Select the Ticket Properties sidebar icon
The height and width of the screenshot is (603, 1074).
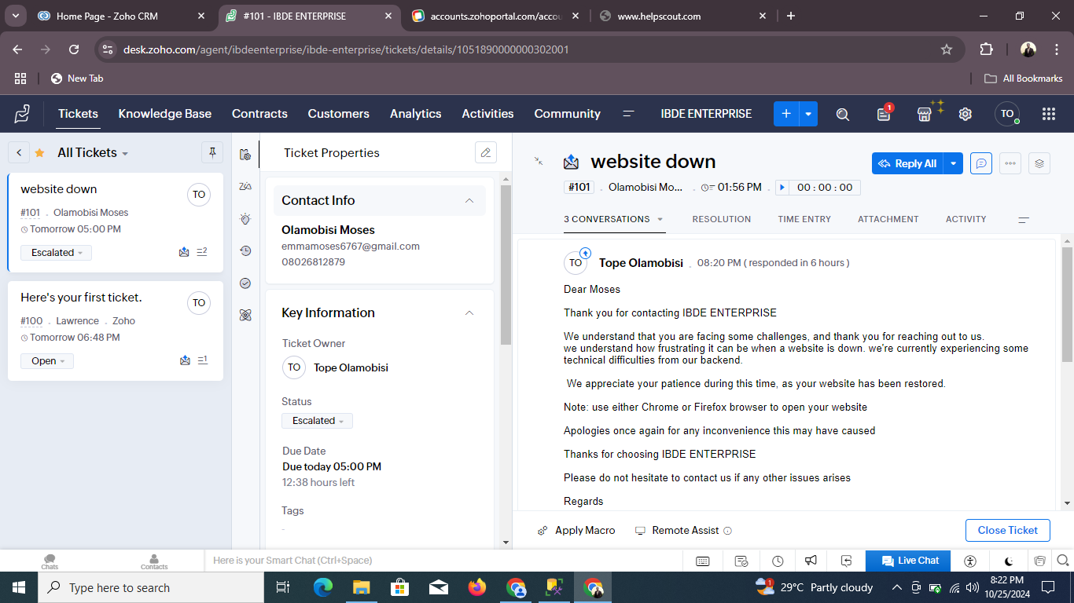click(x=245, y=154)
